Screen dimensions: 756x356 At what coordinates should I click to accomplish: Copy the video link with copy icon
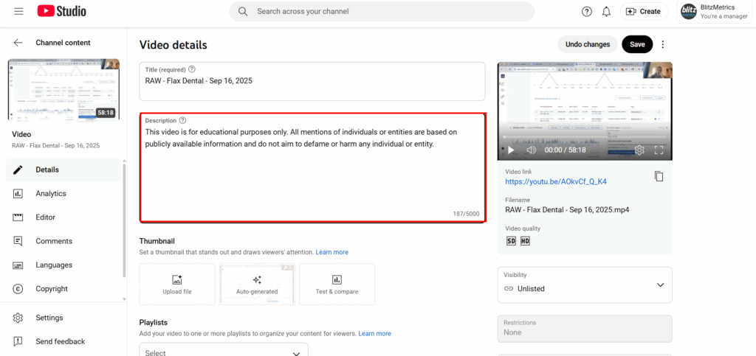[659, 176]
